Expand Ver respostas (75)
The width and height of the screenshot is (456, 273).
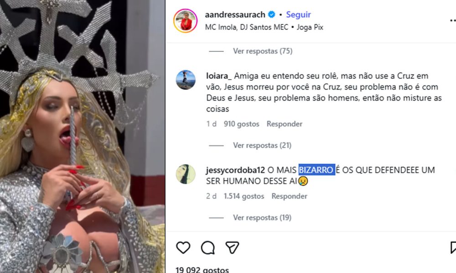pos(262,51)
